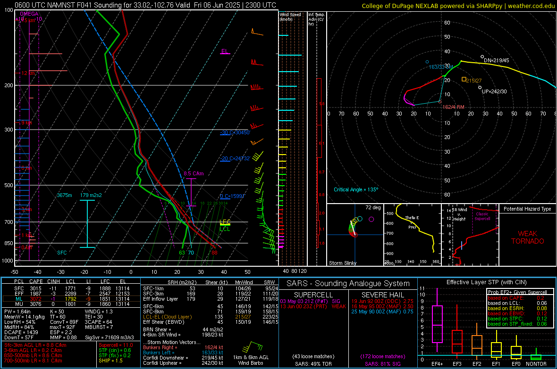The image size is (557, 369).
Task: Click the Theta-E v. Pres panel label
Action: [x=412, y=222]
